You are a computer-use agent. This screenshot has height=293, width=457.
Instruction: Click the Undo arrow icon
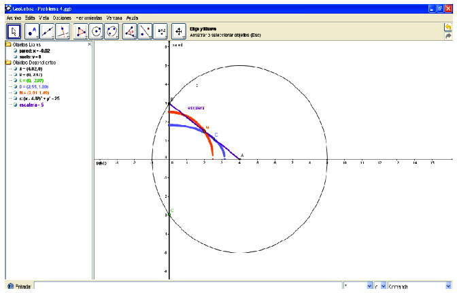coord(448,27)
